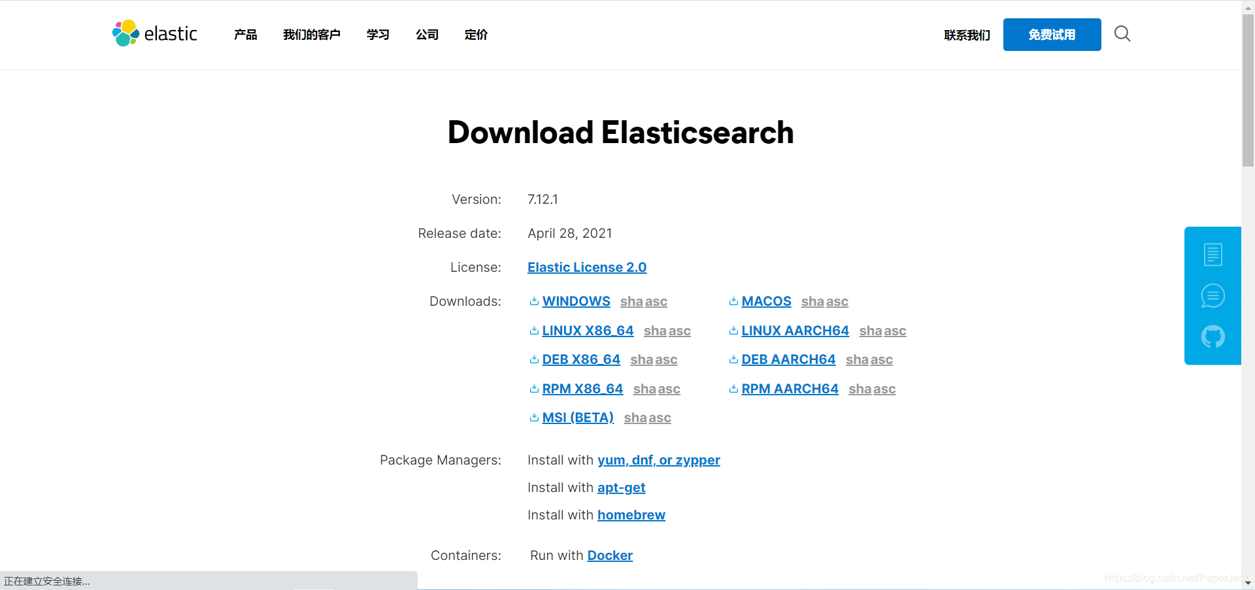Open the homebrew install link
1255x590 pixels.
click(631, 515)
